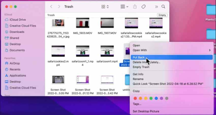The image size is (216, 115).
Task: Go forward with the right chevron button
Action: [59, 7]
